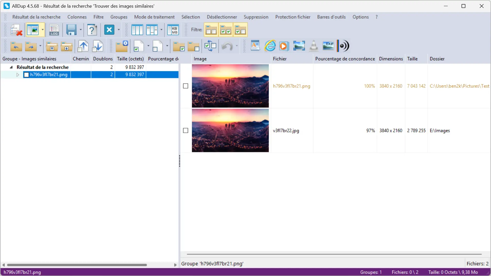The height and width of the screenshot is (276, 491).
Task: Open file with the VLC cone icon
Action: click(314, 46)
